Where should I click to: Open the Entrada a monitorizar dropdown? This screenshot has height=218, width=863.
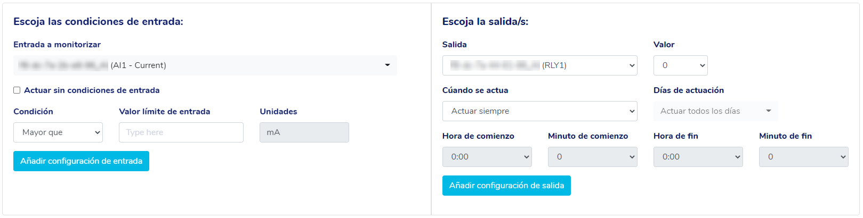point(205,65)
